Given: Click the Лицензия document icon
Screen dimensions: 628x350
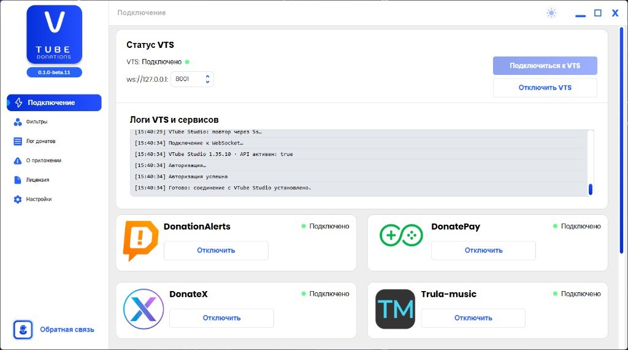Looking at the screenshot, I should click(x=18, y=180).
